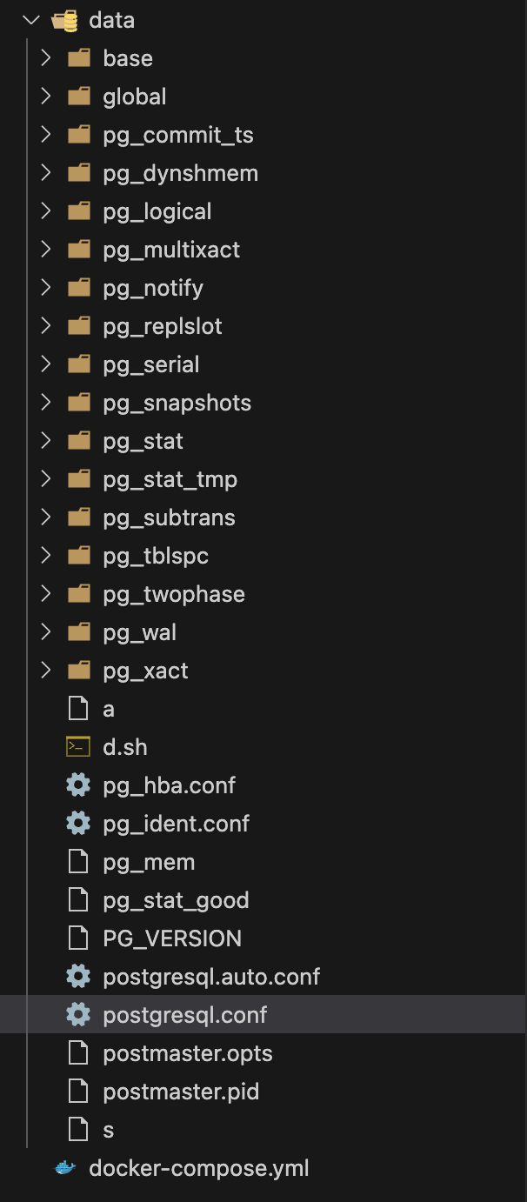Select the pg_replslot folder
This screenshot has height=1202, width=527.
tap(162, 326)
